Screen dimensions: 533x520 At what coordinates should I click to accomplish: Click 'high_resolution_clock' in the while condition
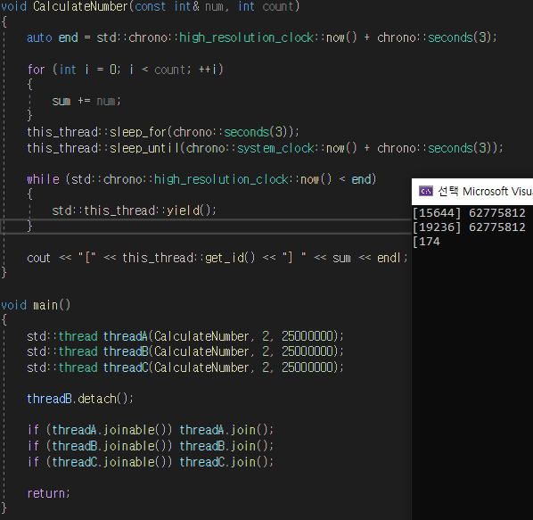click(221, 179)
